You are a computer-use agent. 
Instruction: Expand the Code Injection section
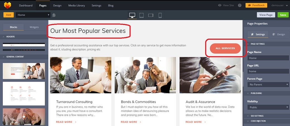coord(258,121)
